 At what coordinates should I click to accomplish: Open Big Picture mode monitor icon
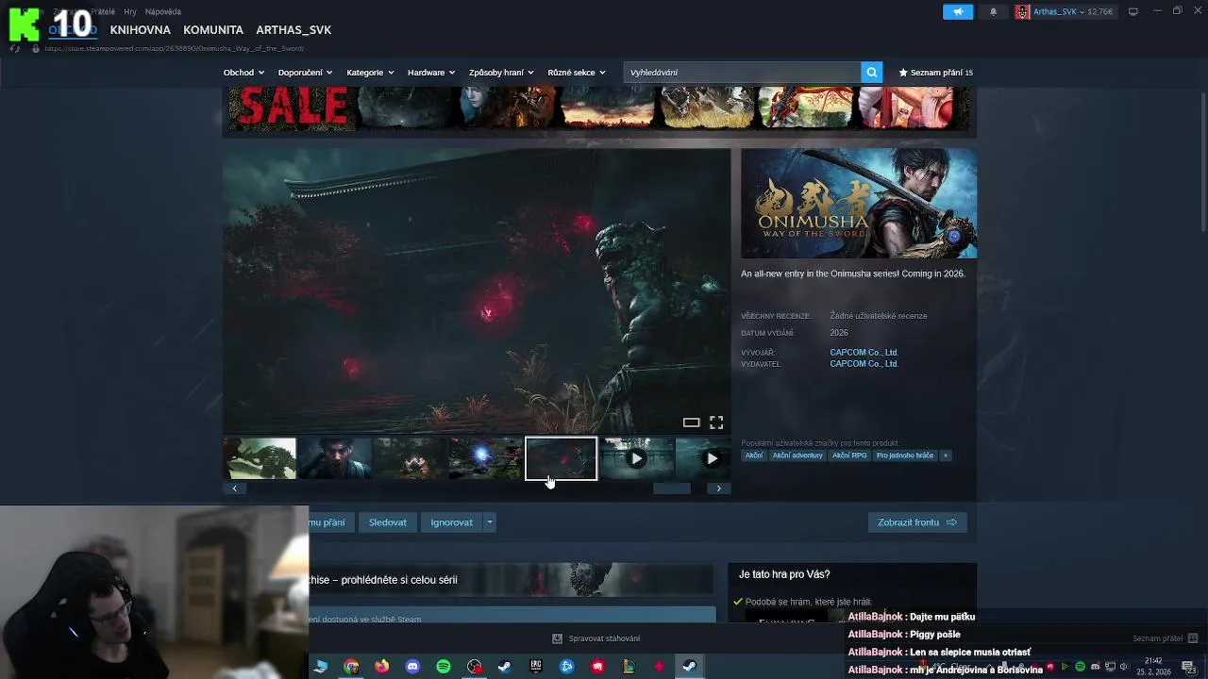(x=1133, y=11)
